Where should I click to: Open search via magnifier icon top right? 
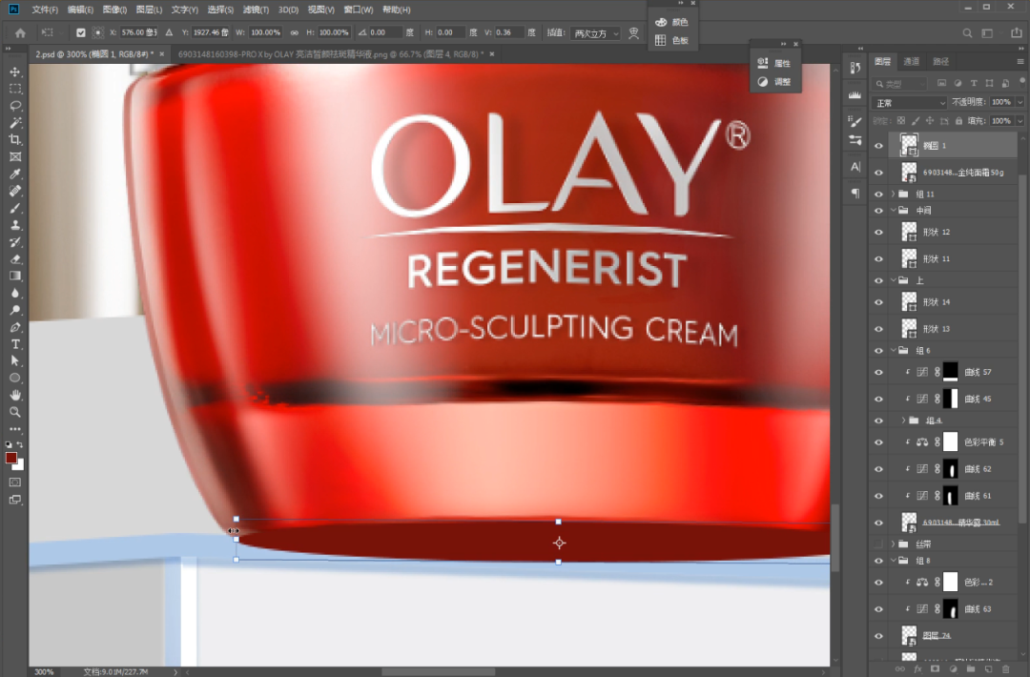click(967, 32)
